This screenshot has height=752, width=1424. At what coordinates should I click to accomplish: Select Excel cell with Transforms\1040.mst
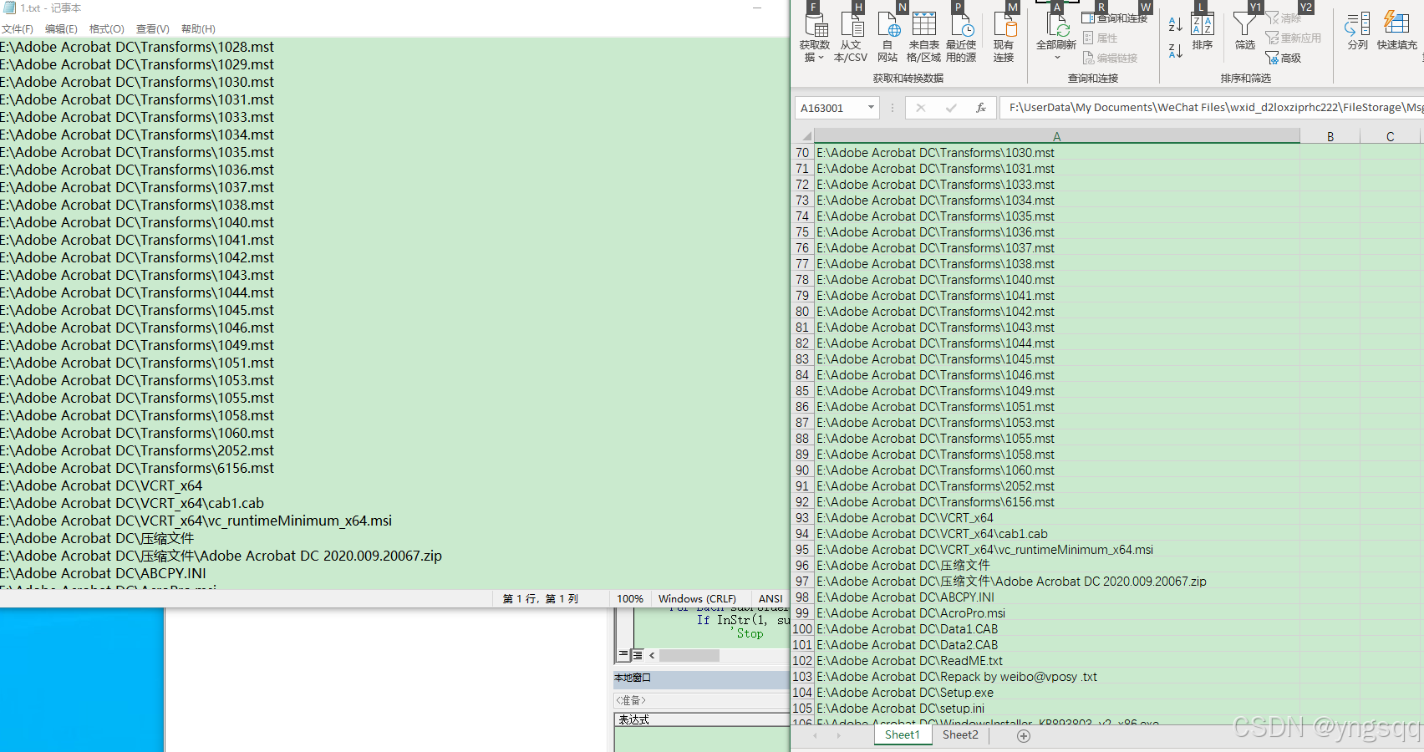(1057, 280)
